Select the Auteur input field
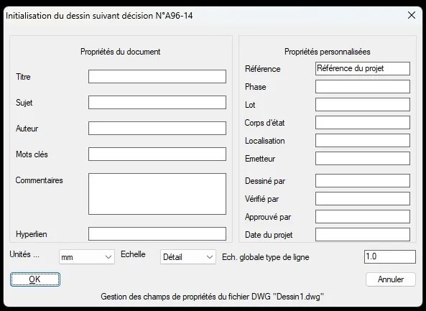Viewport: 426px width, 311px height. point(157,128)
